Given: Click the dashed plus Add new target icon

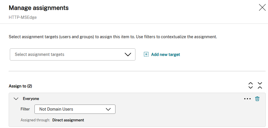Looking at the screenshot, I should [146, 54].
